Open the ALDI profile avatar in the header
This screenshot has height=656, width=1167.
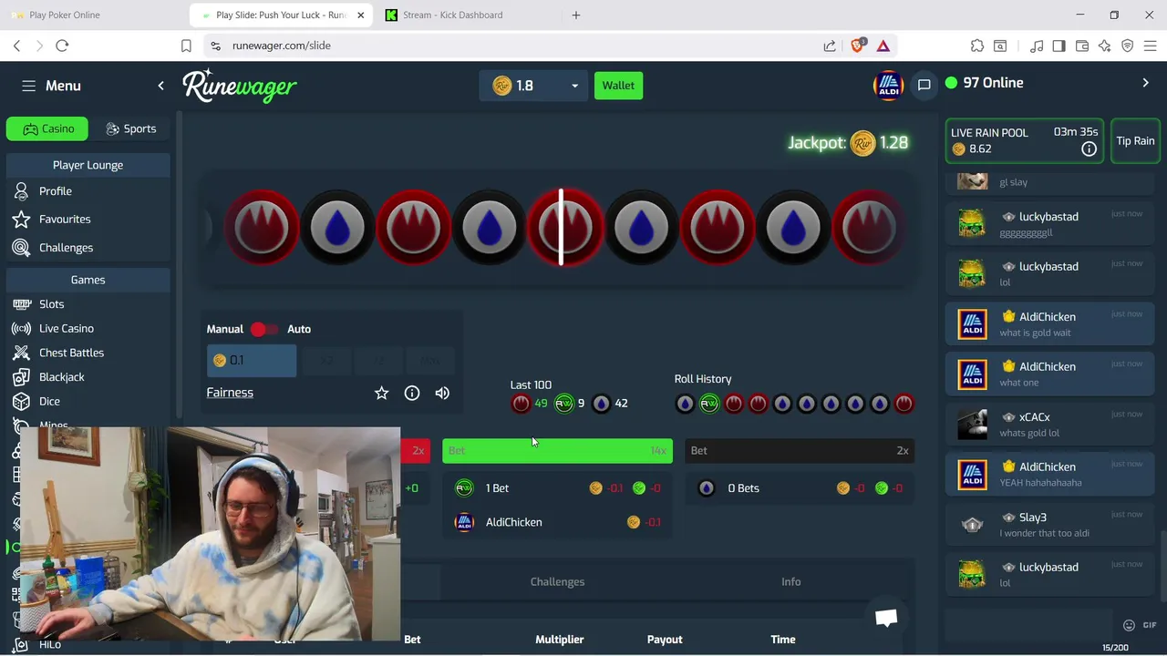[x=887, y=86]
